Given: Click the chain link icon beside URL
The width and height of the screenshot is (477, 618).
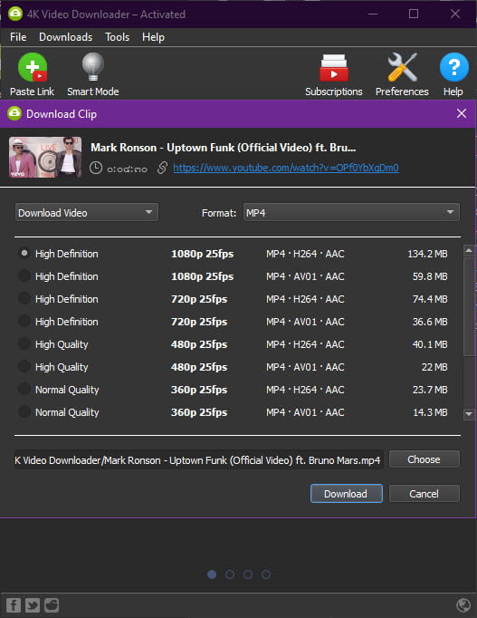Looking at the screenshot, I should [x=162, y=168].
